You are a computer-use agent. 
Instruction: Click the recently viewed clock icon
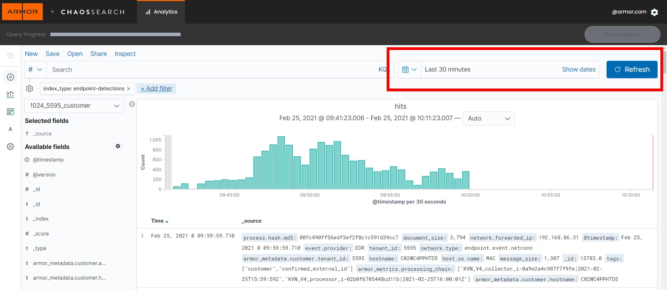point(10,56)
